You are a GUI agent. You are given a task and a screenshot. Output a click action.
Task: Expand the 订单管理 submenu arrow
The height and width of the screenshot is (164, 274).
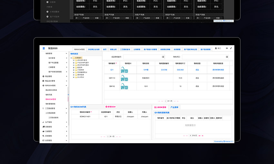pyautogui.click(x=67, y=67)
